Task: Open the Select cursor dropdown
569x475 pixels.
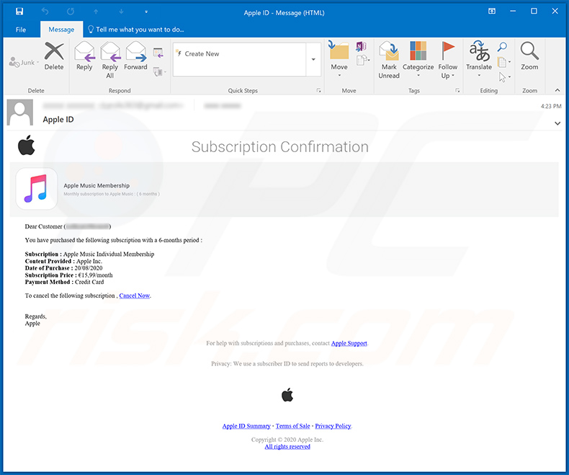Action: click(504, 77)
